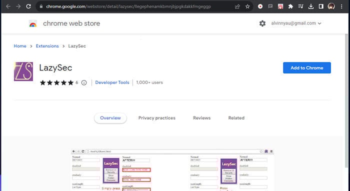
Task: Open the Chrome three-dot menu
Action: (341, 6)
